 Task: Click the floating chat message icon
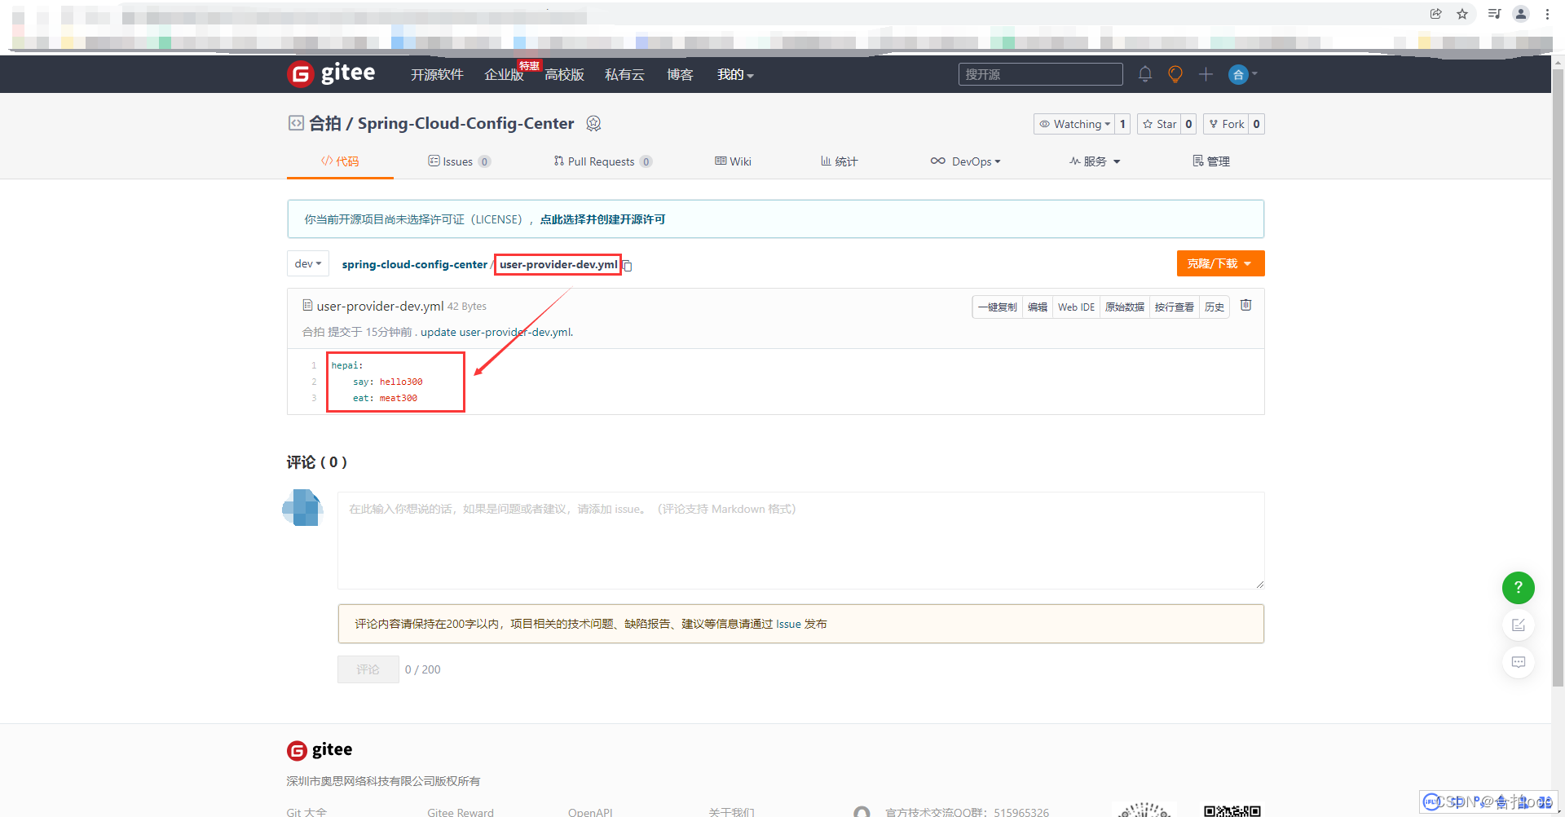[1518, 662]
